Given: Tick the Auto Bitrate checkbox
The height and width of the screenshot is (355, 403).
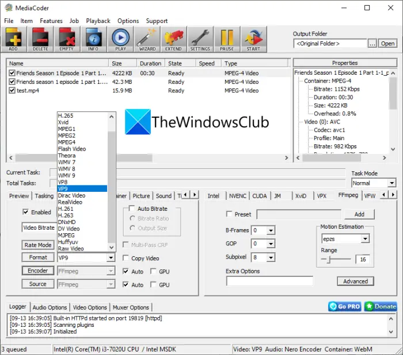Looking at the screenshot, I should [x=132, y=209].
